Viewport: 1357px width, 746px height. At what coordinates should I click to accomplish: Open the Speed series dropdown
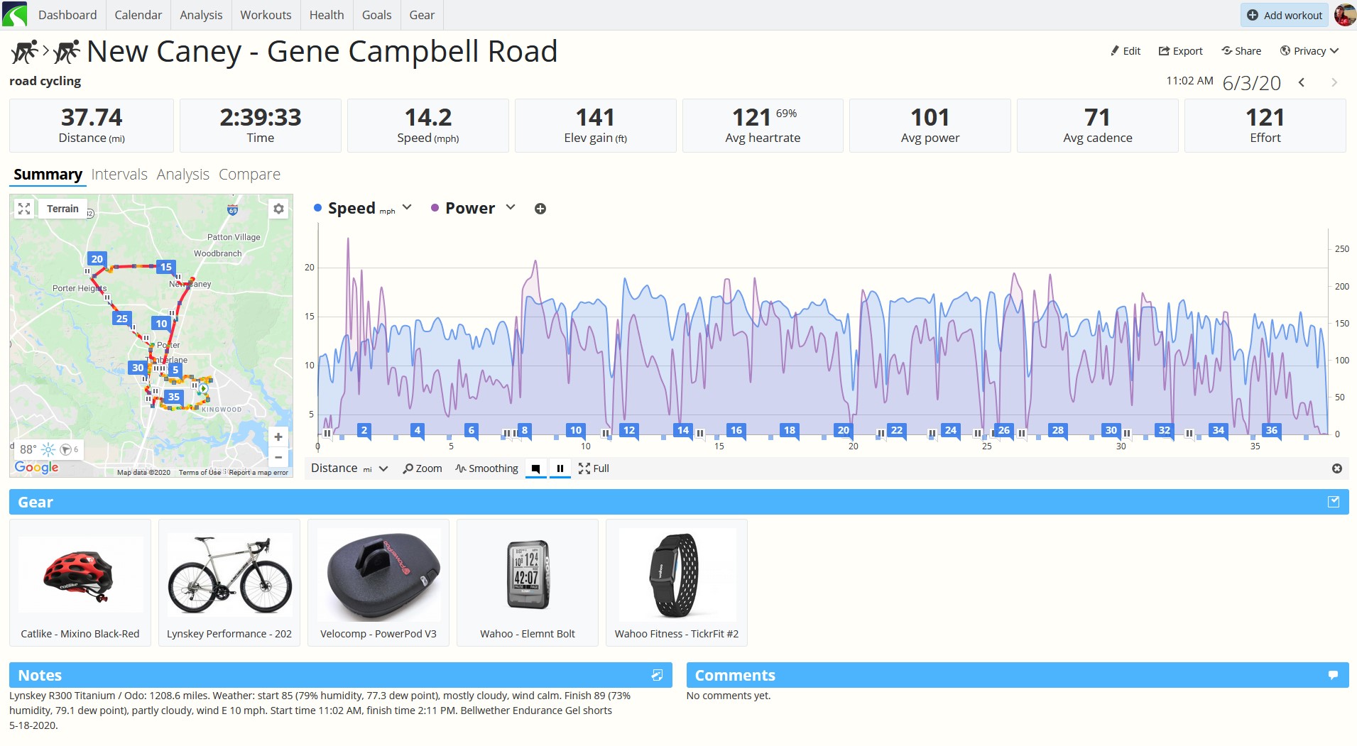(x=407, y=207)
